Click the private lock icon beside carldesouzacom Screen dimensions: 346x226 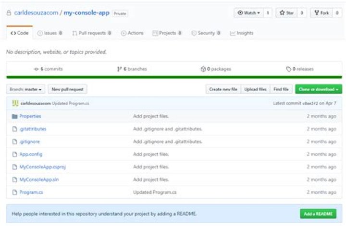(9, 13)
